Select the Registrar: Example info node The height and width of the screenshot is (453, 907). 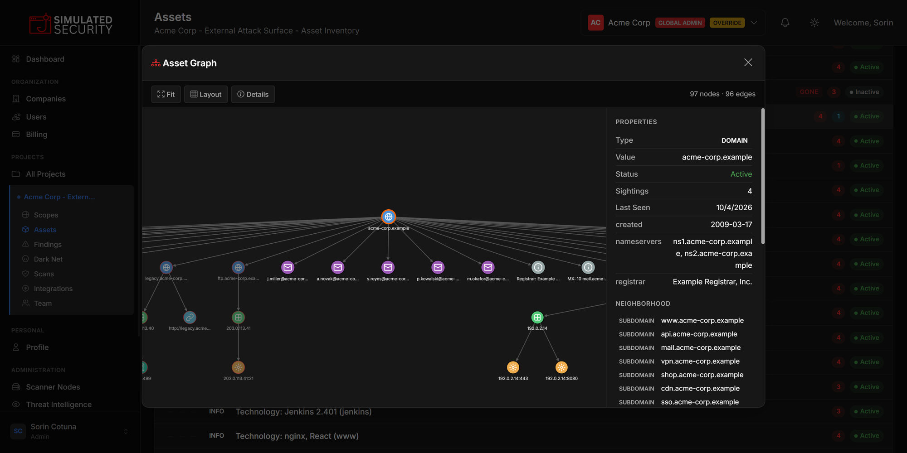tap(538, 267)
